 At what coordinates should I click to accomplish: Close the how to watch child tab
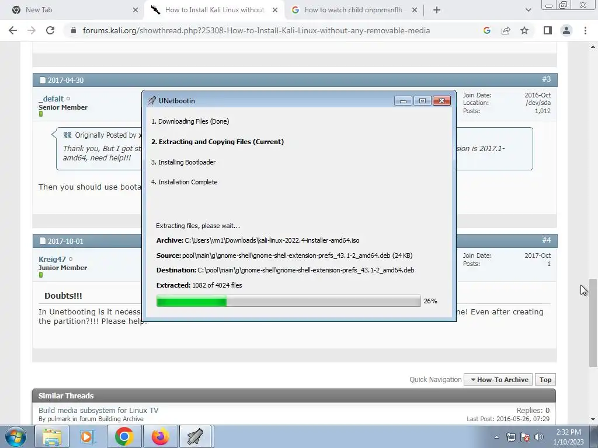pos(415,10)
